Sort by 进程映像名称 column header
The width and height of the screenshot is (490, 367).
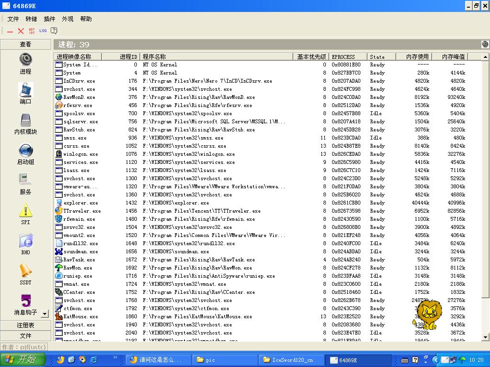click(78, 56)
